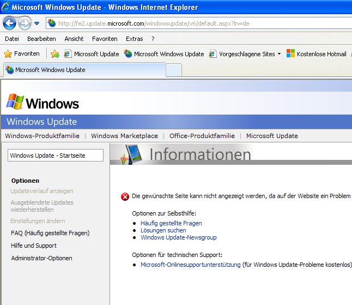Open the recent pages dropdown arrow
Image resolution: width=352 pixels, height=305 pixels.
[x=37, y=23]
